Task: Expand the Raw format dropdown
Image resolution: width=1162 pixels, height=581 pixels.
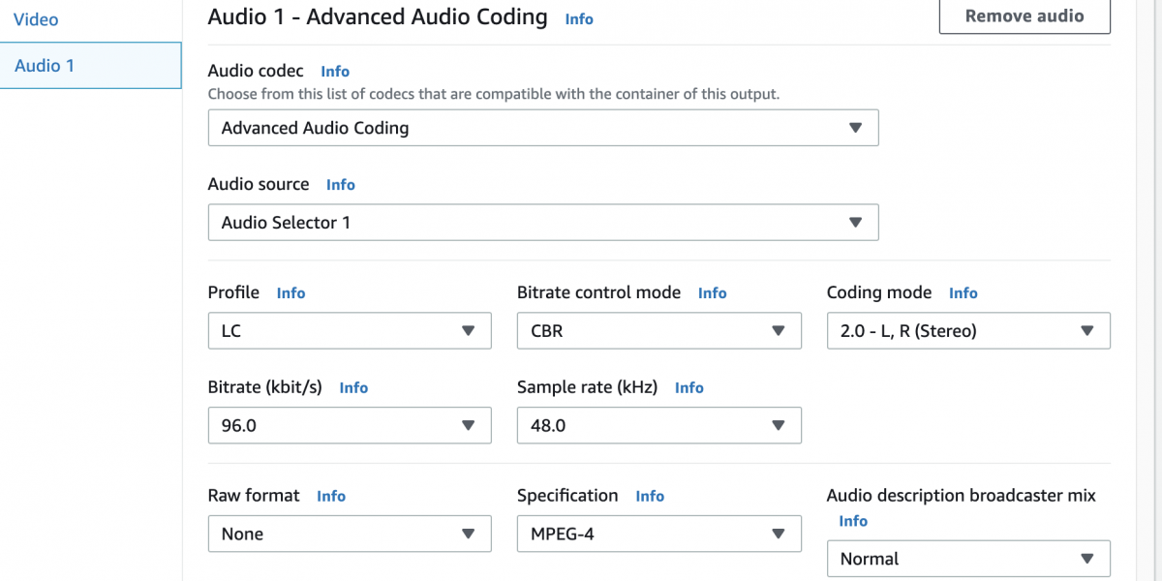Action: tap(350, 534)
